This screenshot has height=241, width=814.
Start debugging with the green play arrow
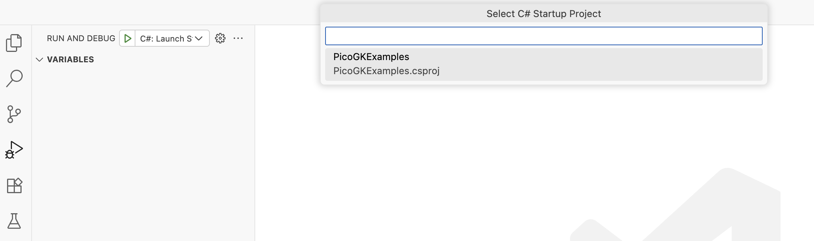coord(128,39)
